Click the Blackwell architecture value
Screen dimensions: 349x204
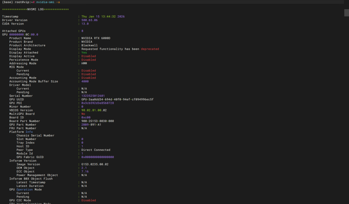pos(89,45)
